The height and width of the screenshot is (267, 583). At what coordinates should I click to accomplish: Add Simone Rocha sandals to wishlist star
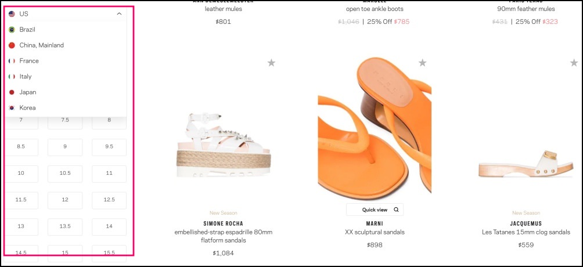tap(271, 63)
